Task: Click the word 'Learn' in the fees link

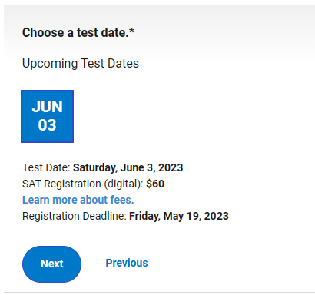Action: (x=36, y=200)
